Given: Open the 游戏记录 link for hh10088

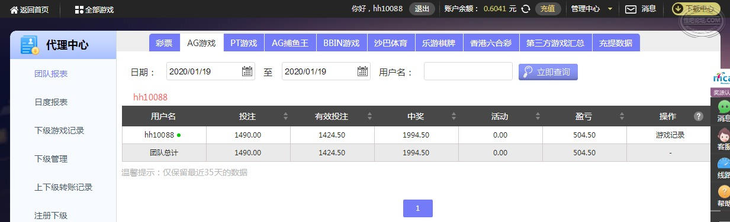Looking at the screenshot, I should coord(670,135).
